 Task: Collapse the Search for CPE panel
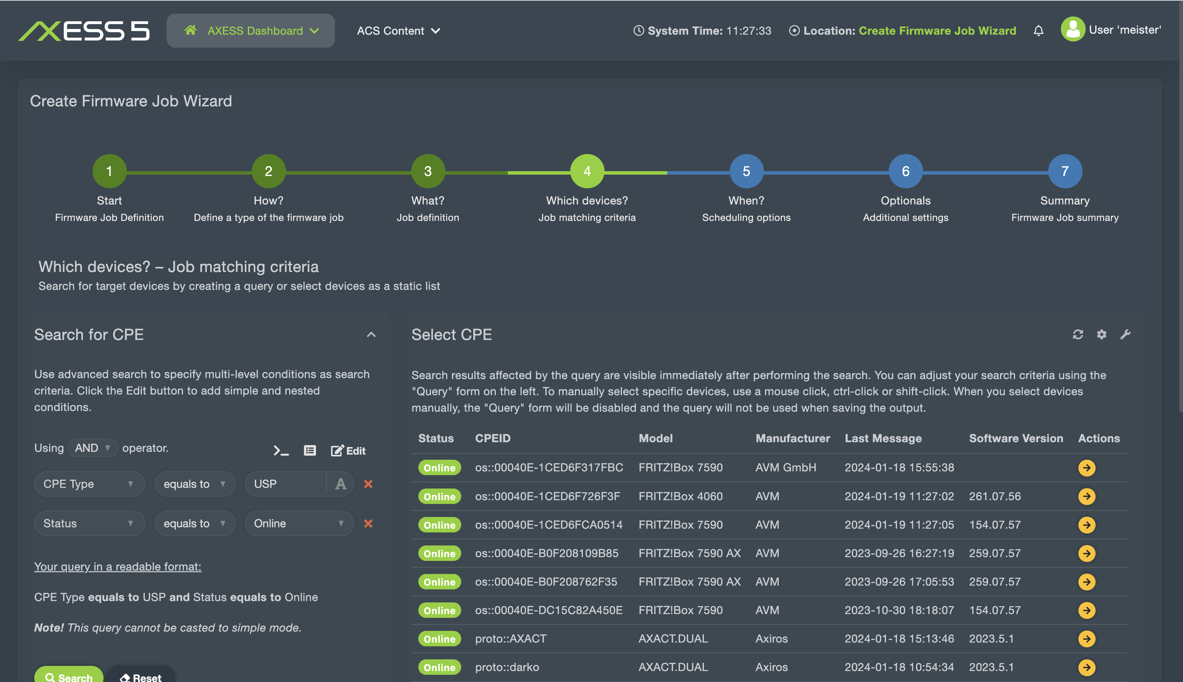tap(371, 334)
